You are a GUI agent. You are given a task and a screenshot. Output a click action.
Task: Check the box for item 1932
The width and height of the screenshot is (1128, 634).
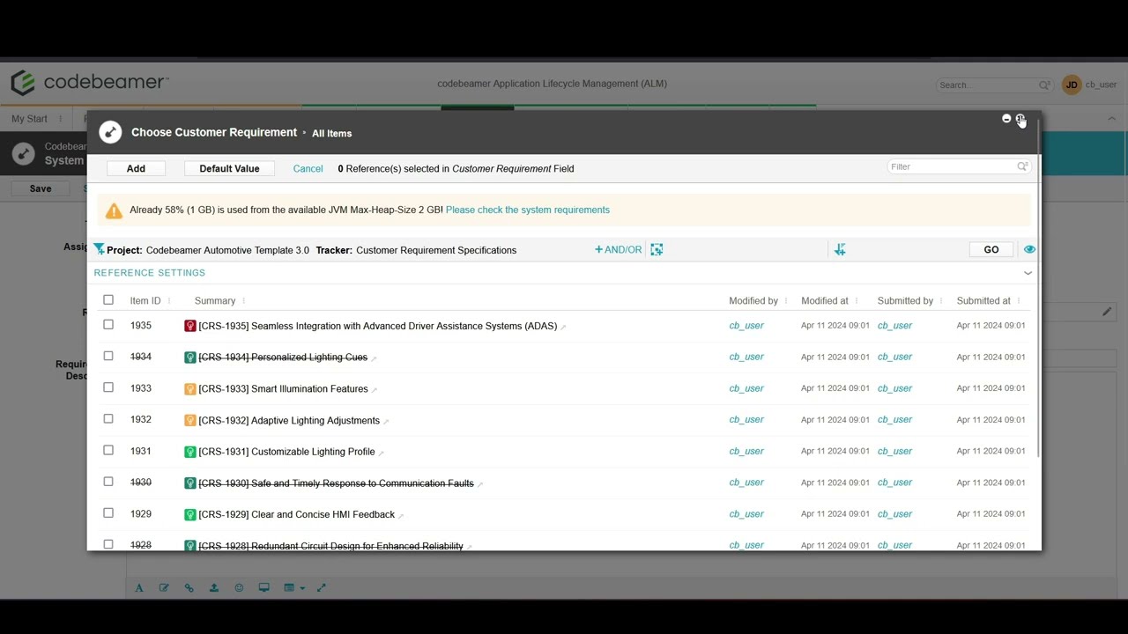(108, 419)
